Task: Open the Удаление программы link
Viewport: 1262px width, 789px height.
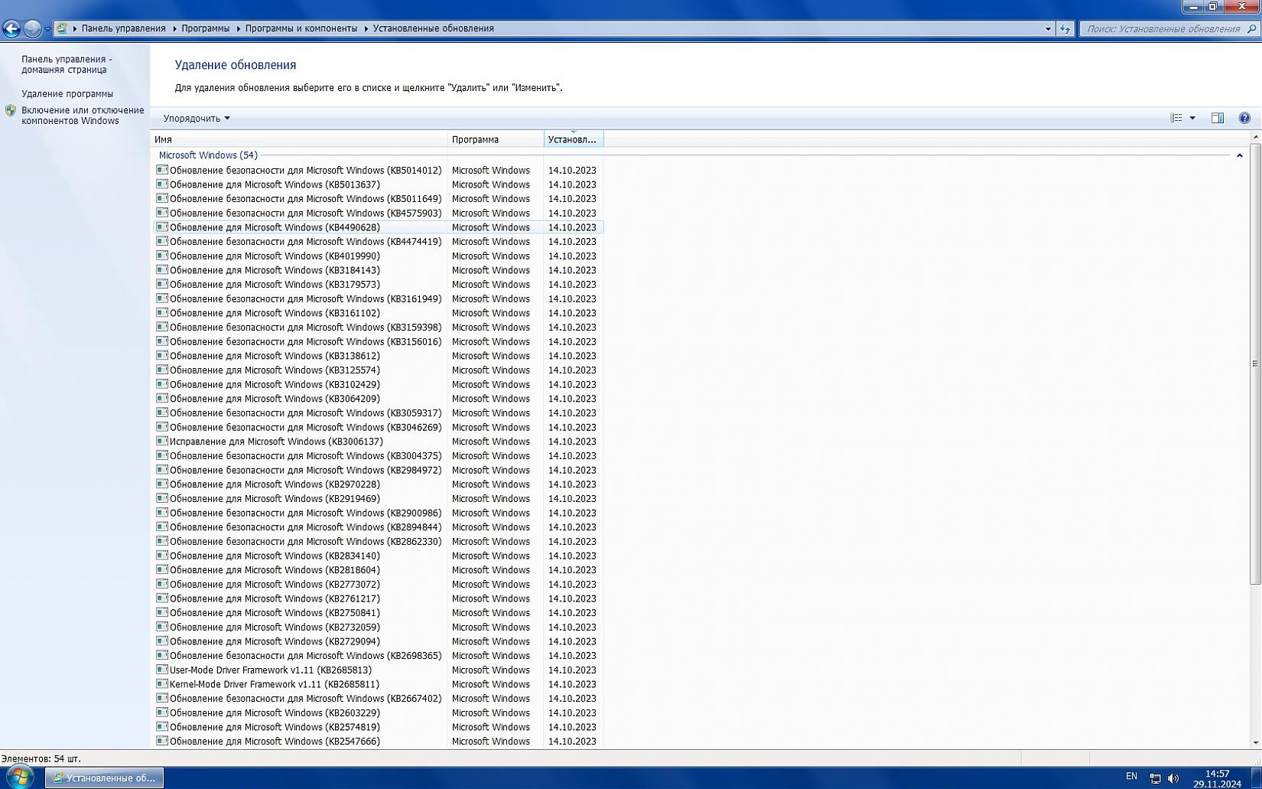Action: [x=67, y=93]
